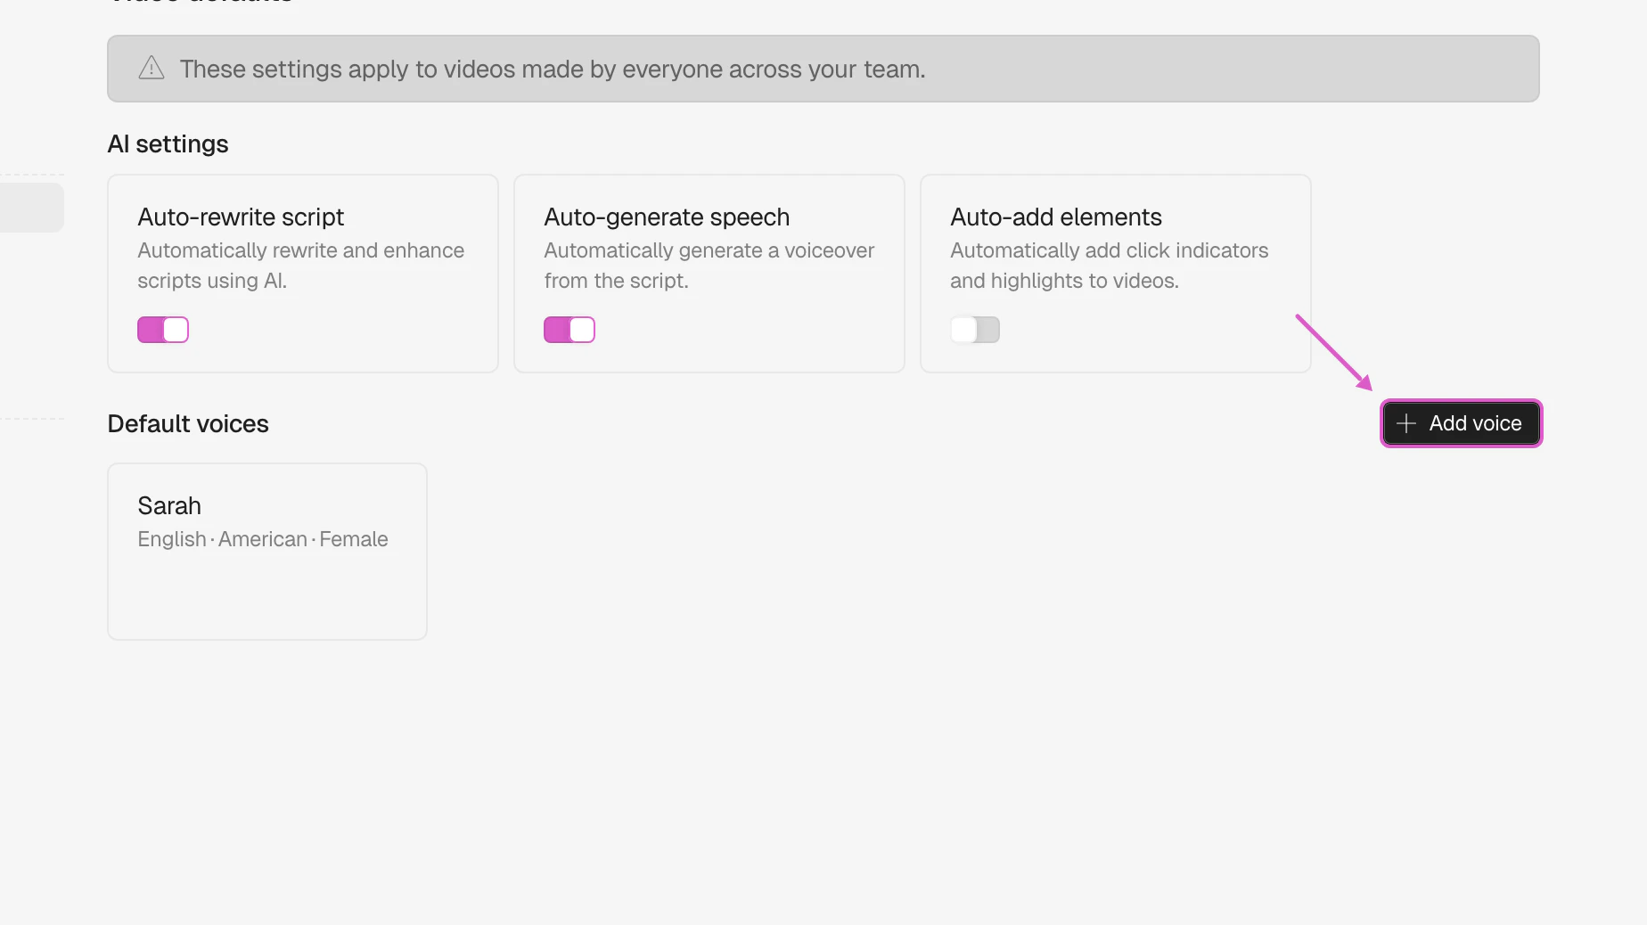
Task: Click the AI settings section heading
Action: (x=168, y=143)
